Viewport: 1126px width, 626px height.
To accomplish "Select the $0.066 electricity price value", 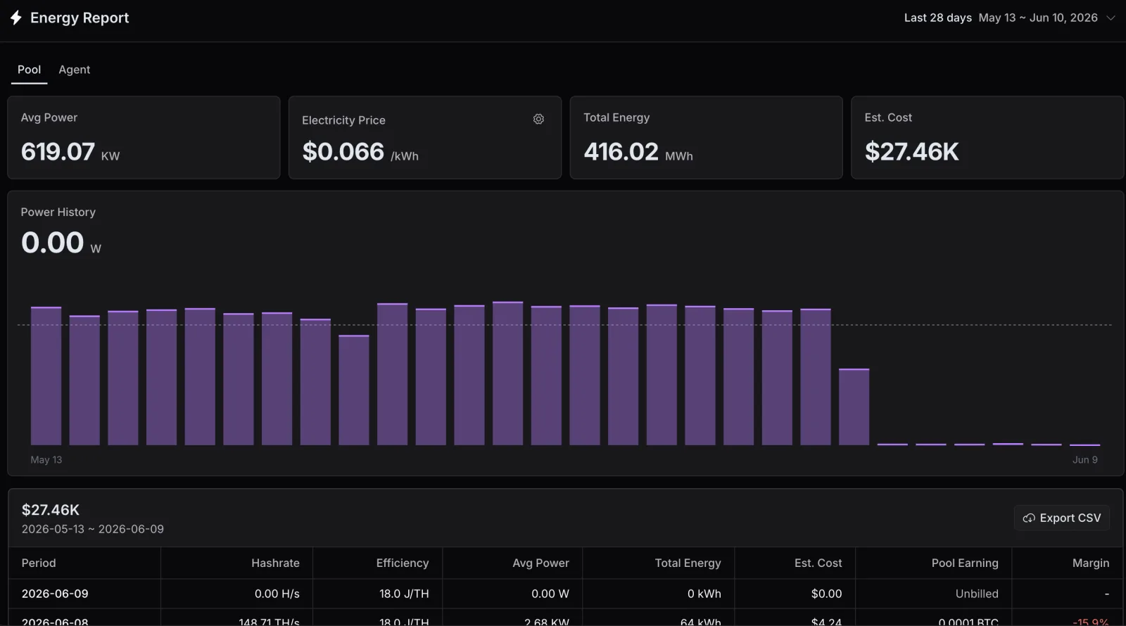I will click(x=343, y=151).
